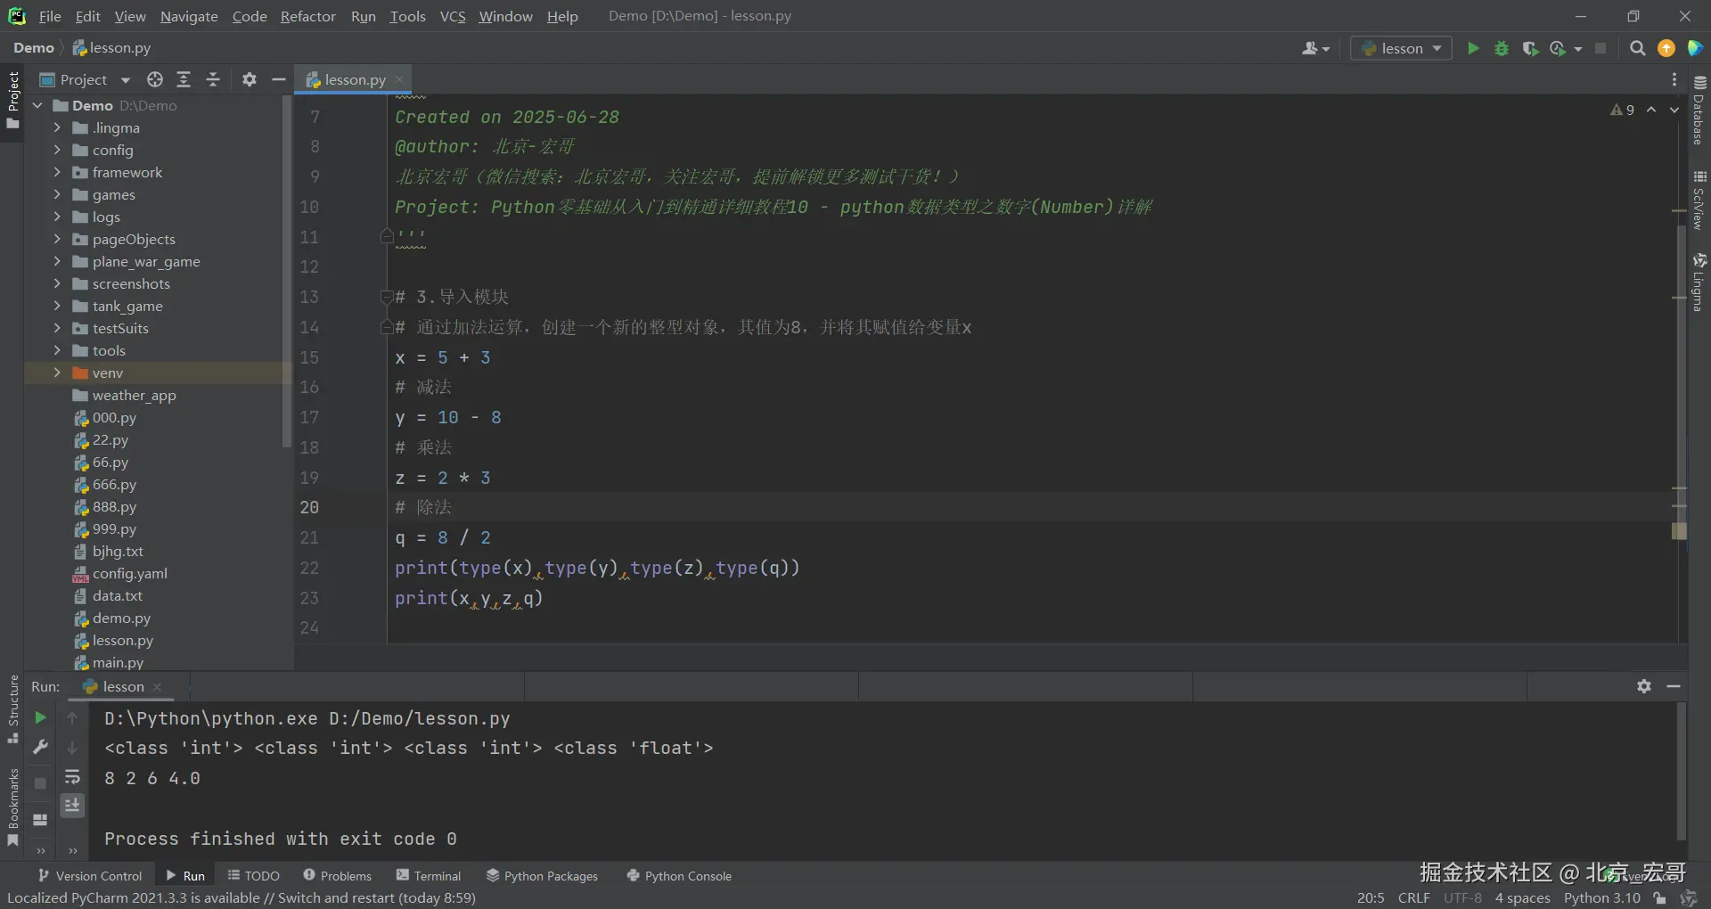Screen dimensions: 1711x909
Task: Click the yellow warning stripe marker in editor gutter
Action: point(1679,531)
